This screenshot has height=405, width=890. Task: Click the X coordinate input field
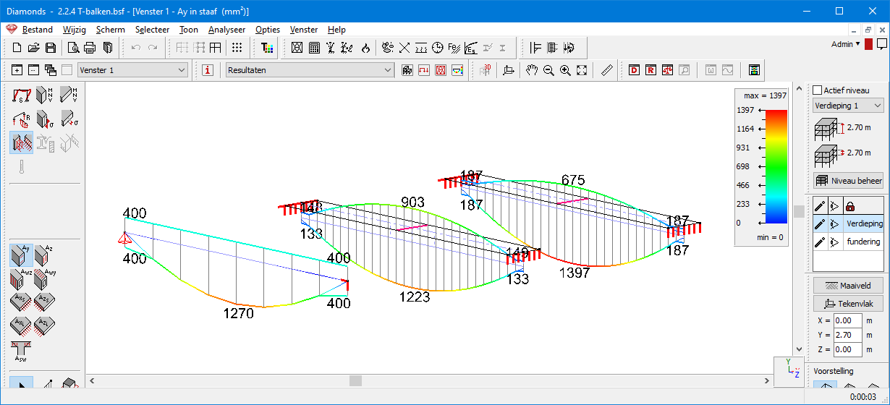[847, 320]
